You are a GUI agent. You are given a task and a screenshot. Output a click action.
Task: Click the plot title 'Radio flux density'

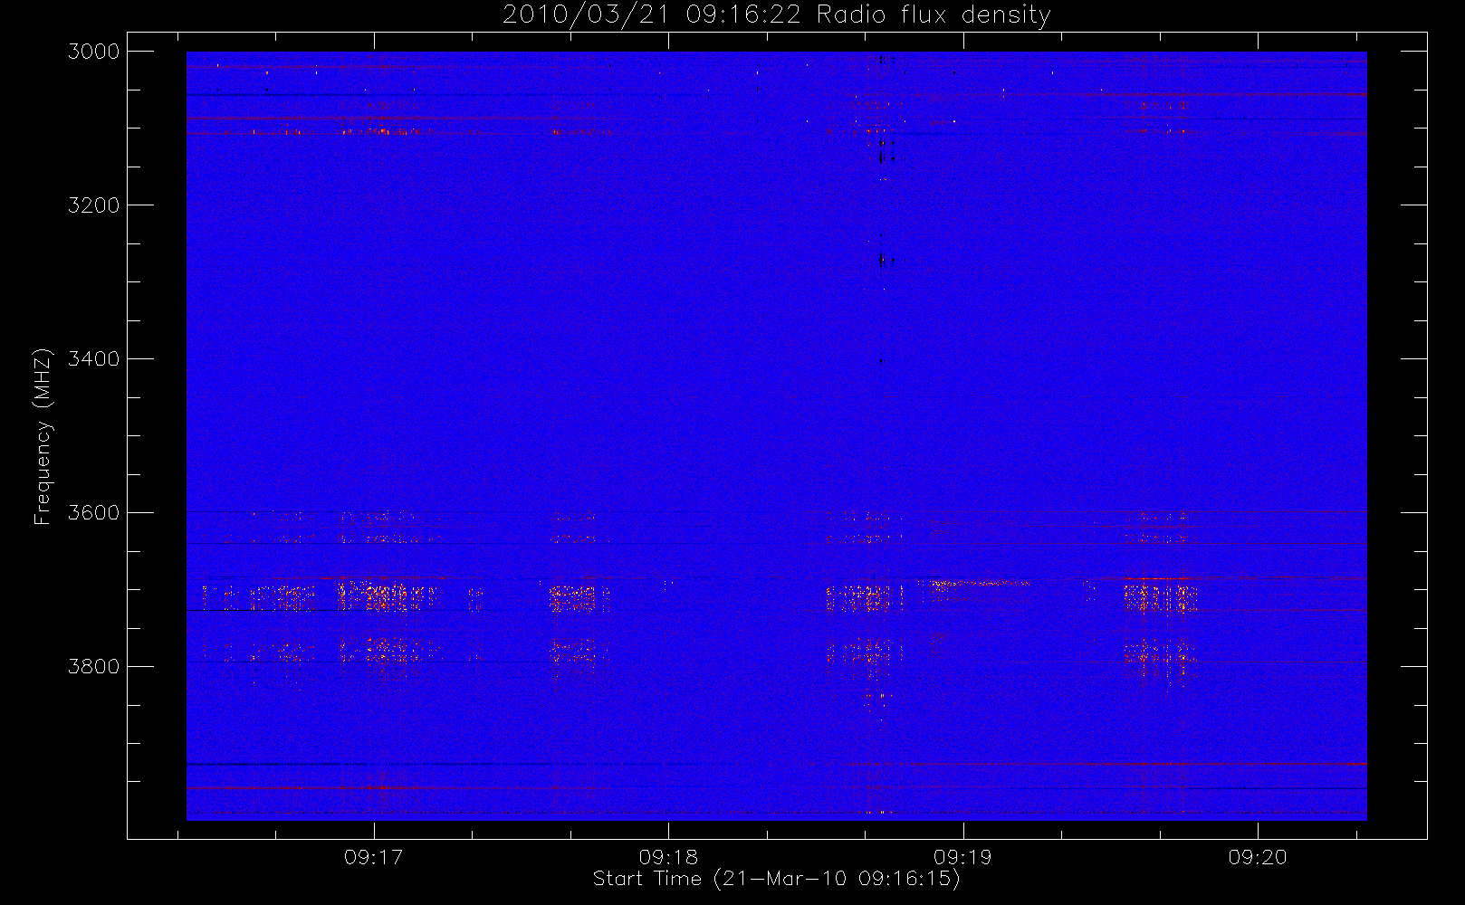tap(934, 15)
